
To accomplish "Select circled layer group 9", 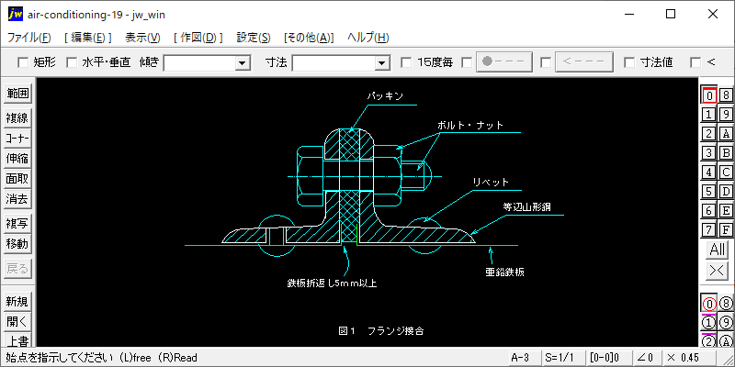I will point(726,323).
